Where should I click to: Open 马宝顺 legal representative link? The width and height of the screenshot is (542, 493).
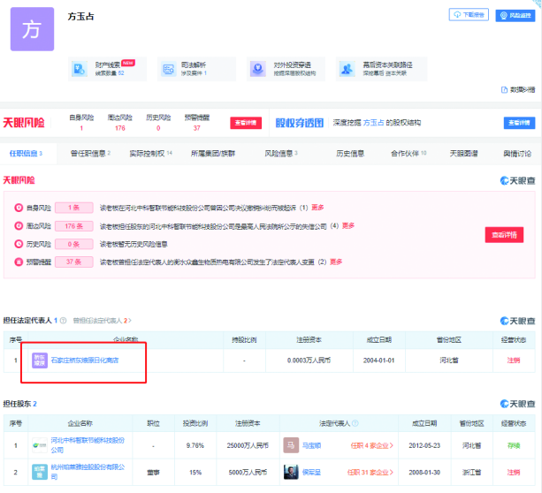click(311, 445)
